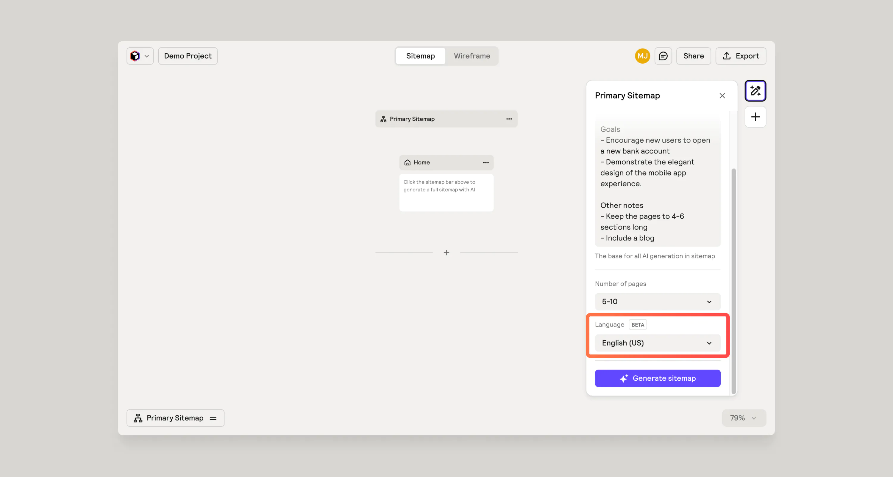The height and width of the screenshot is (477, 893).
Task: Click the plus icon to add a sitemap
Action: 755,117
